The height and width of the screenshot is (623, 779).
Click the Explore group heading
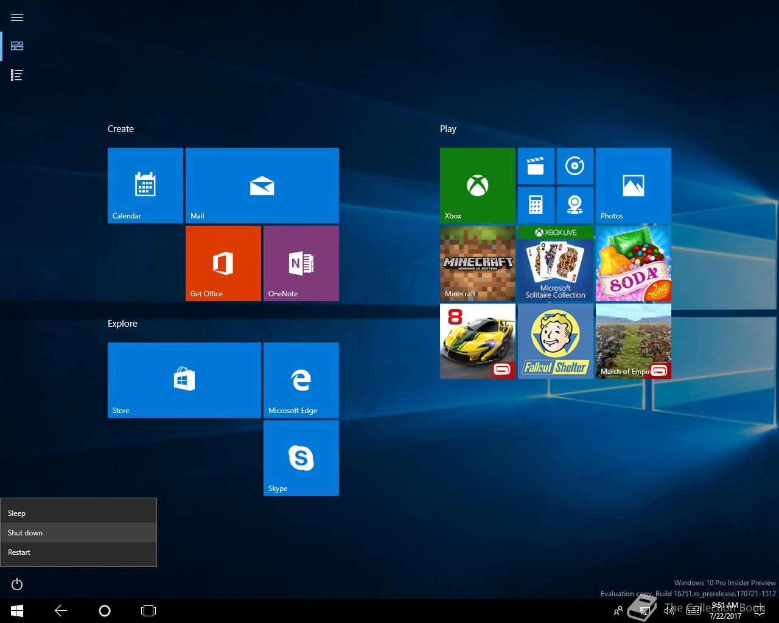click(x=122, y=324)
